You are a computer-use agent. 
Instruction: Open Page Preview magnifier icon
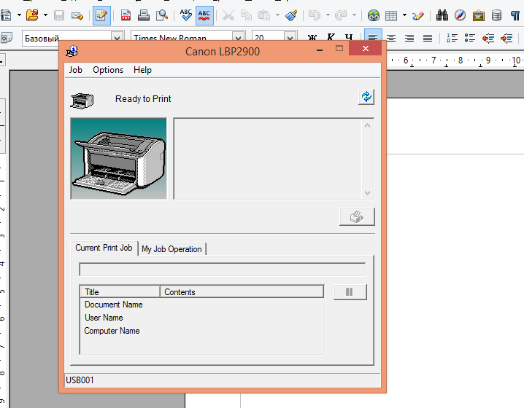click(162, 15)
